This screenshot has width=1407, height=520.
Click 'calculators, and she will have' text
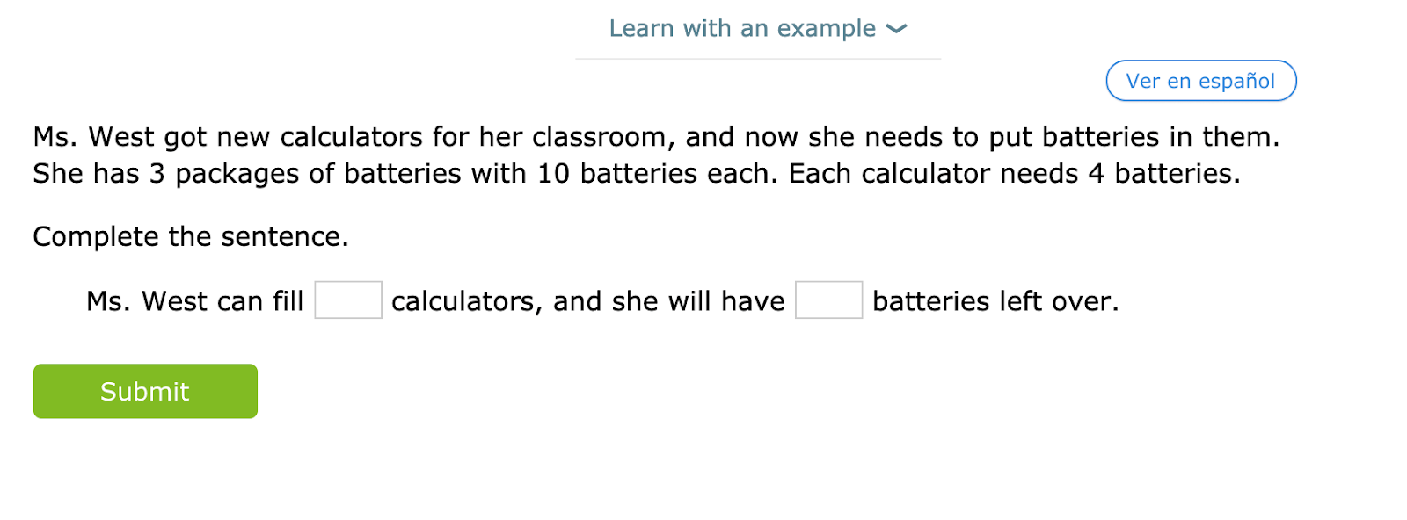click(x=587, y=301)
